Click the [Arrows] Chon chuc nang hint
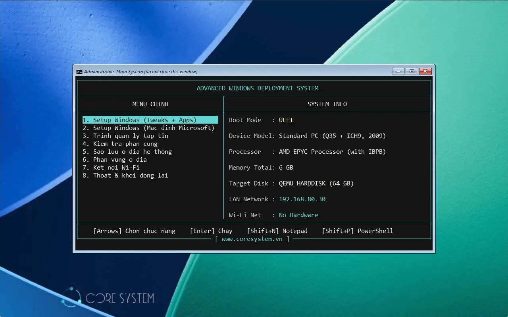This screenshot has height=317, width=508. pos(134,231)
